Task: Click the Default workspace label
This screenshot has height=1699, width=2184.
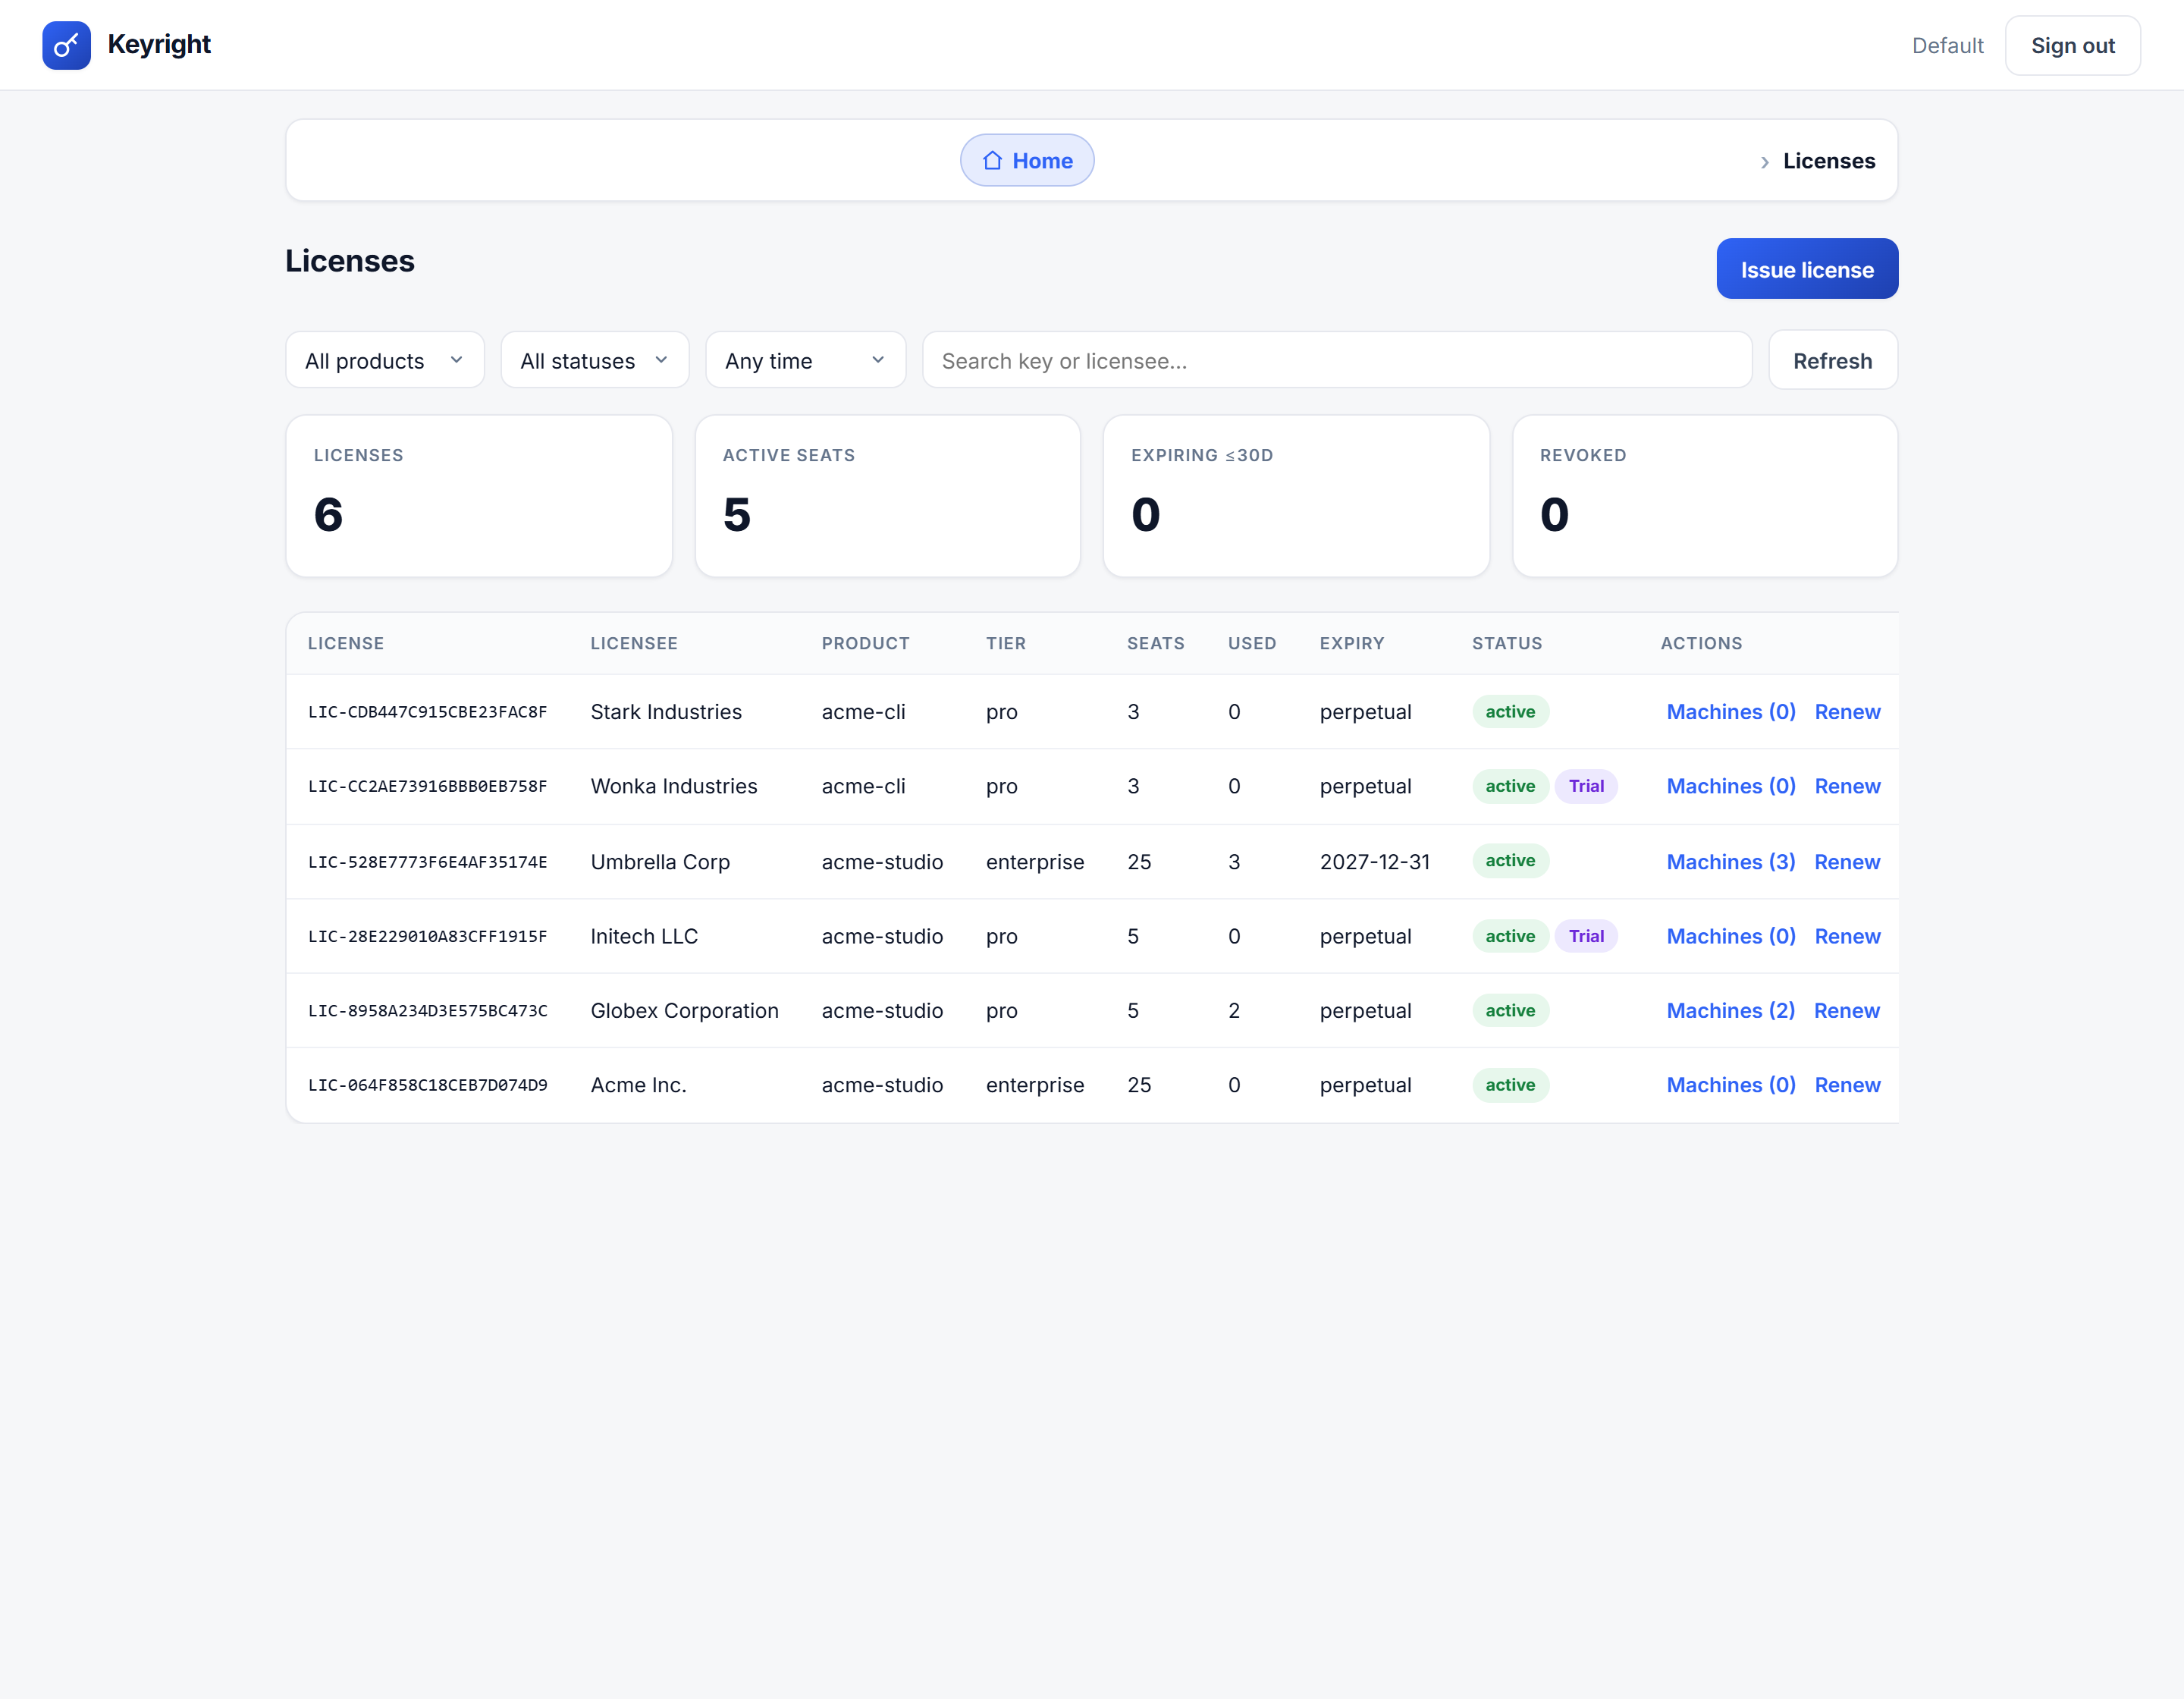Action: point(1947,45)
